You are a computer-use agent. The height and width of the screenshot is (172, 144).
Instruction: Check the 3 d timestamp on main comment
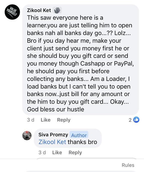[x=30, y=120]
